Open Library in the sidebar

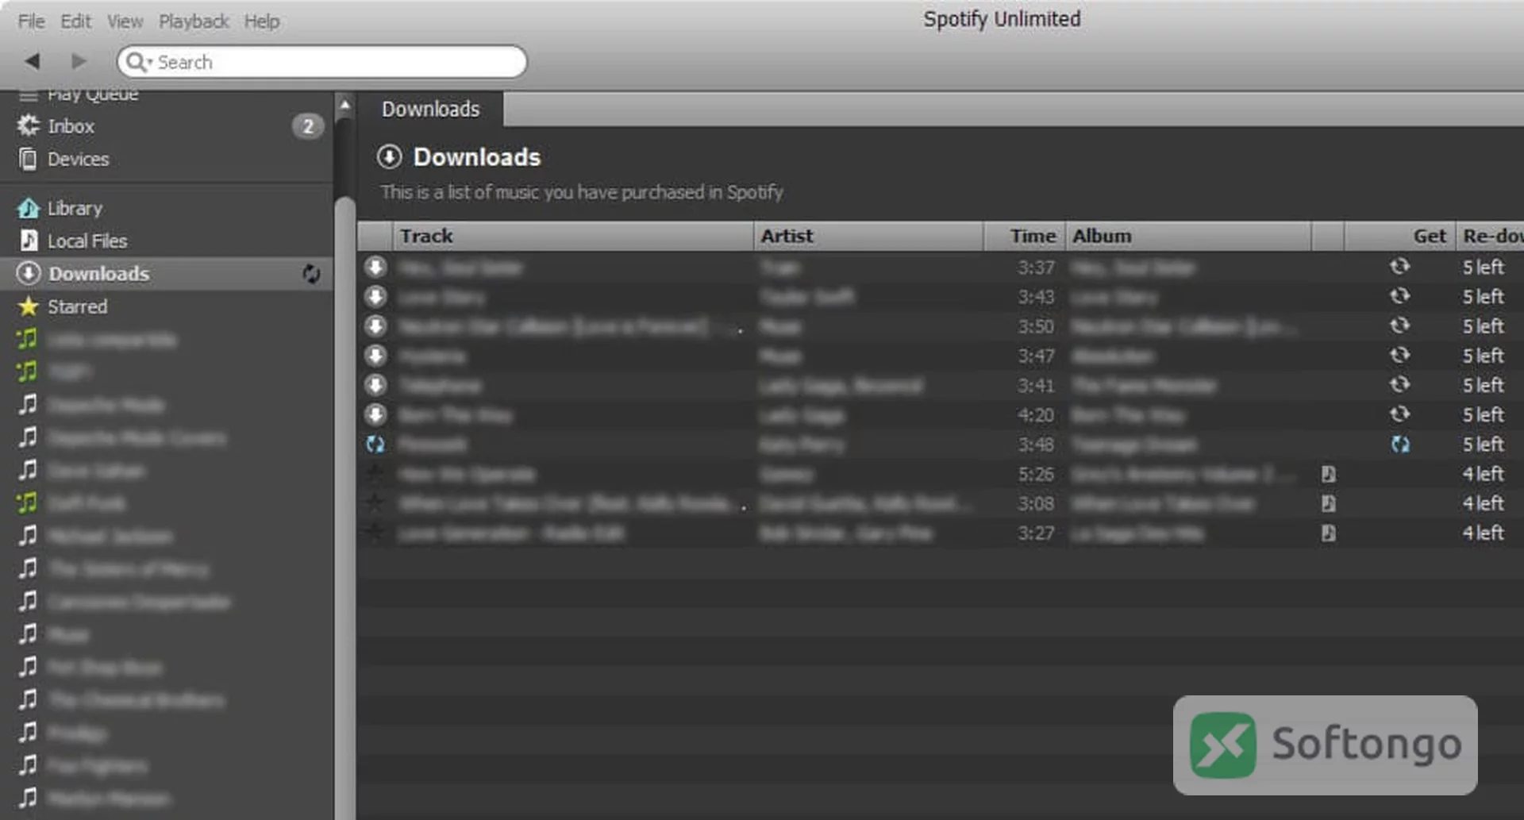tap(74, 209)
